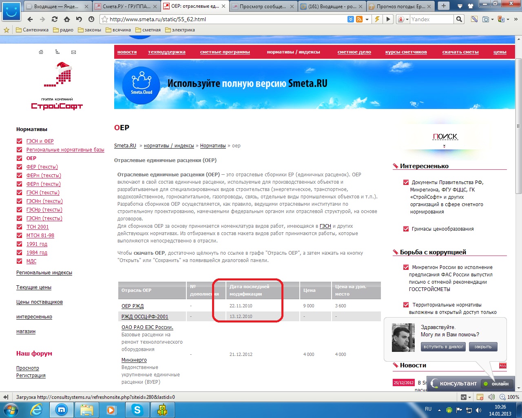Open system volume icon in tray
The height and width of the screenshot is (418, 522).
point(478,410)
